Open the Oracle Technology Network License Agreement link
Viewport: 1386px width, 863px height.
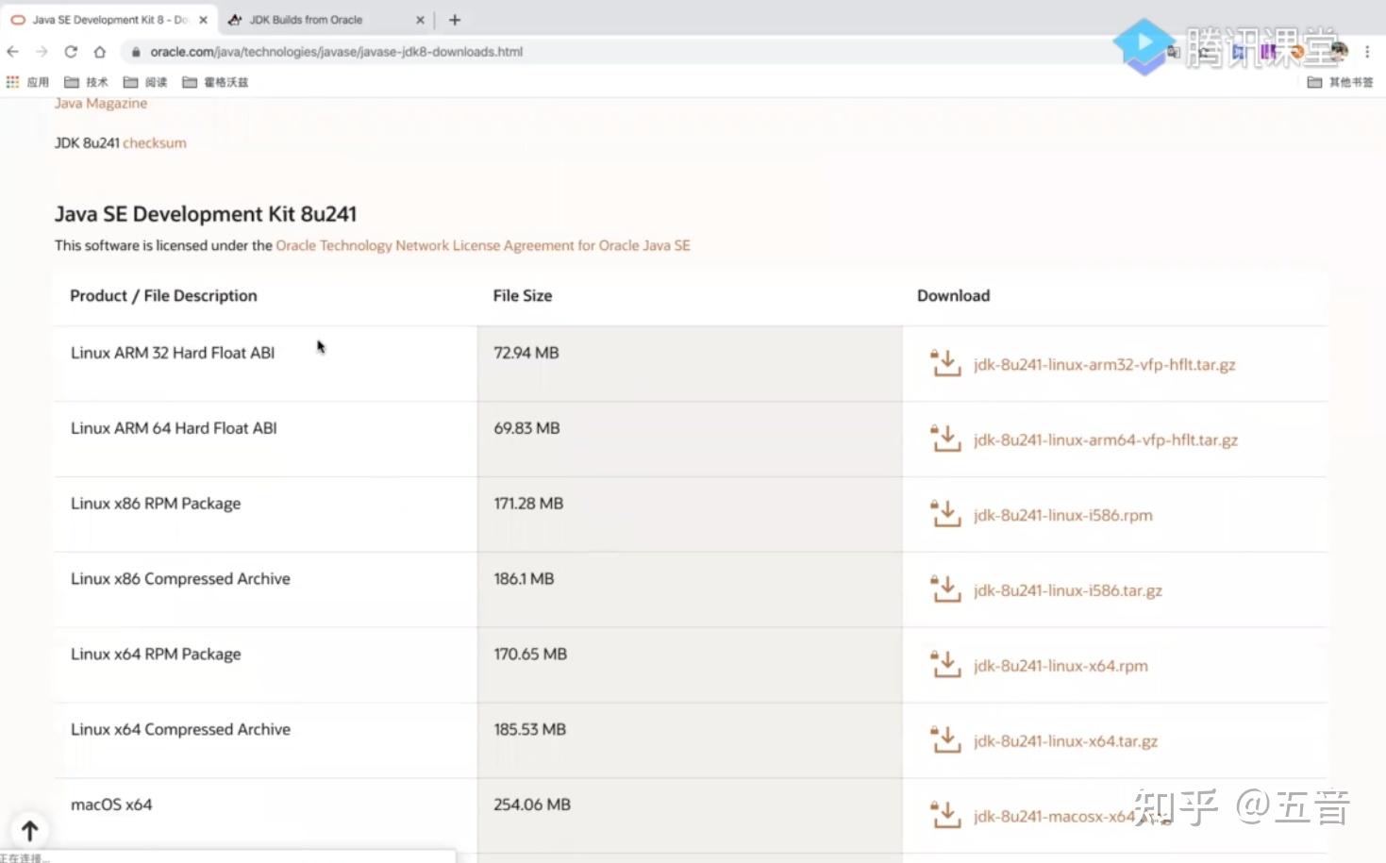coord(483,245)
